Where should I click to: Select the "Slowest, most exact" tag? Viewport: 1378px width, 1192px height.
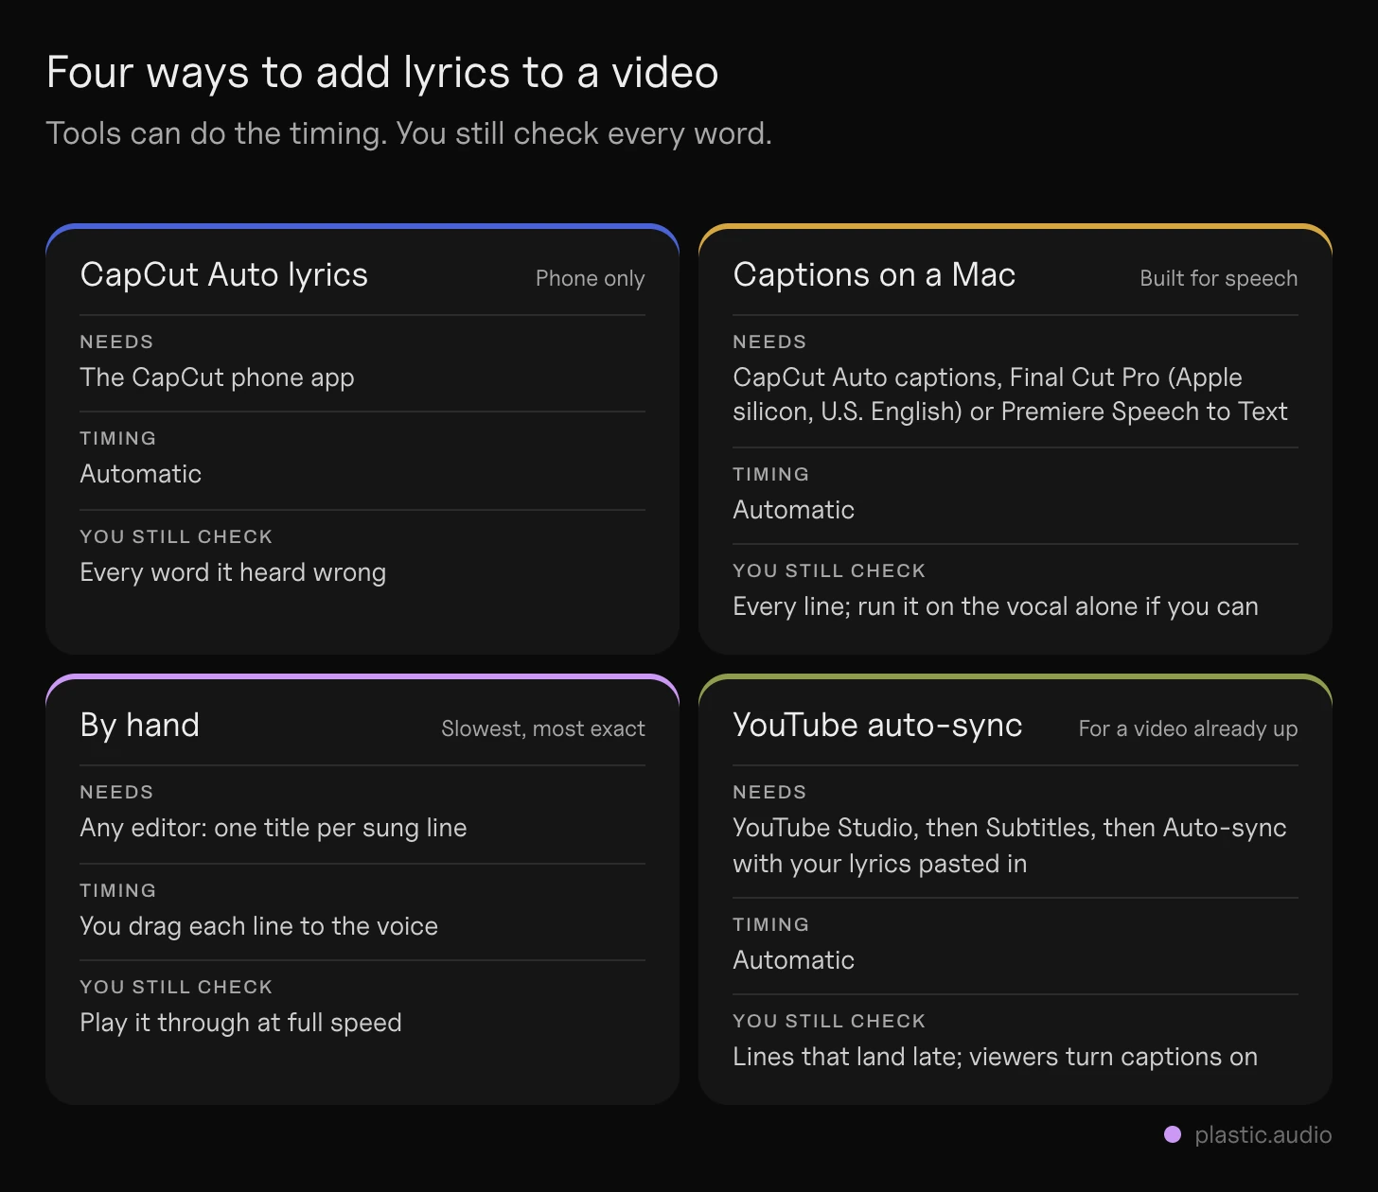click(543, 728)
